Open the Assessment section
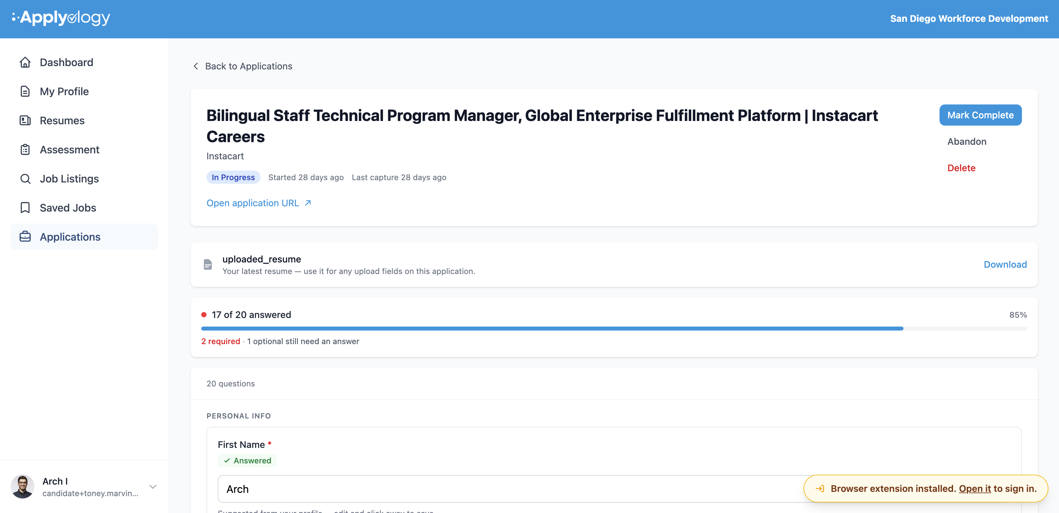This screenshot has height=513, width=1059. tap(84, 149)
